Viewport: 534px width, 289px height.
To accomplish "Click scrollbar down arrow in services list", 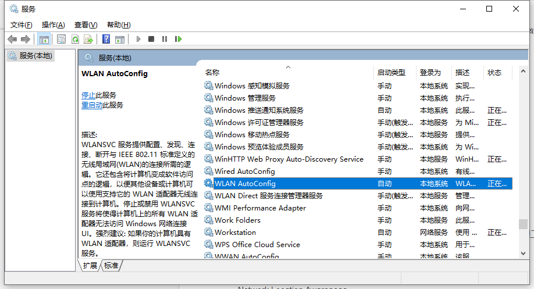I will tap(523, 254).
